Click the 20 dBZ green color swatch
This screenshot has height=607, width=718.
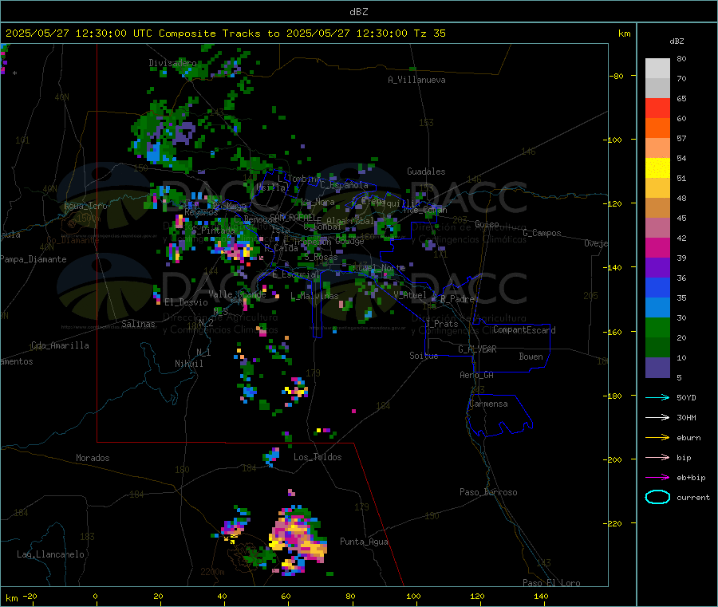(x=657, y=327)
